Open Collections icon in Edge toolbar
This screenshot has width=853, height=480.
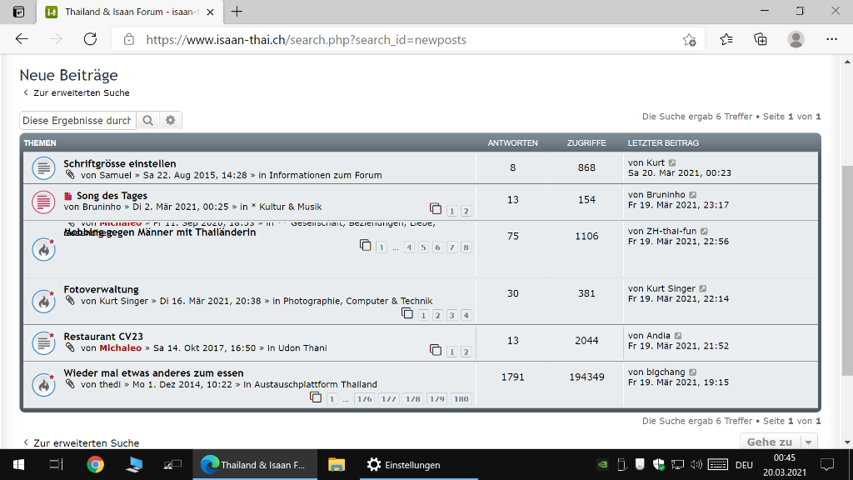pyautogui.click(x=761, y=39)
